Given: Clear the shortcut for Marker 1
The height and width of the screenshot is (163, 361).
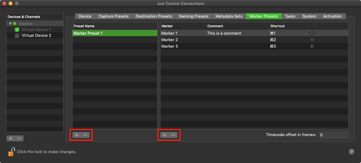Looking at the screenshot, I should point(312,33).
